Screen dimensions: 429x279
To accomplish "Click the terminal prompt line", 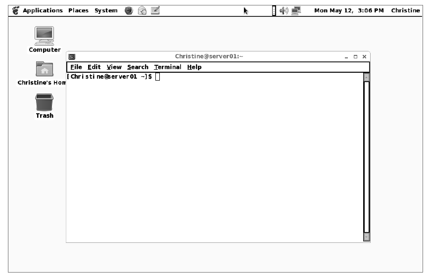I will point(113,77).
